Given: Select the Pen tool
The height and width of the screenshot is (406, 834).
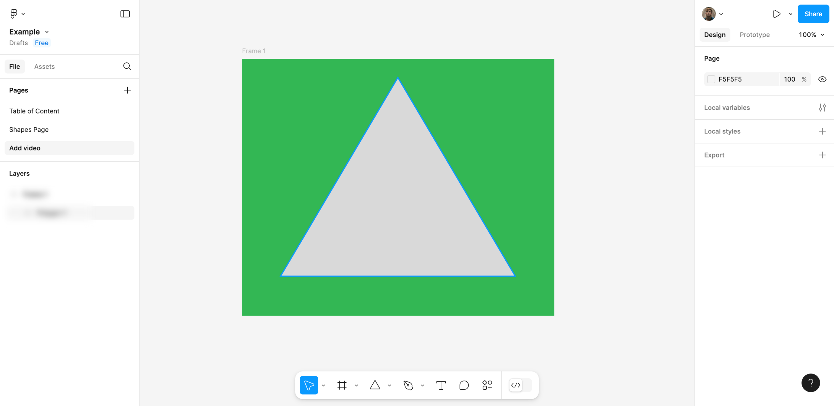Looking at the screenshot, I should pos(408,385).
